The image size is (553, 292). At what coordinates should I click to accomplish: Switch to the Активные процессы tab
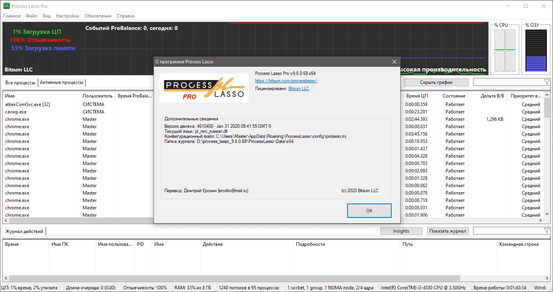click(x=62, y=83)
